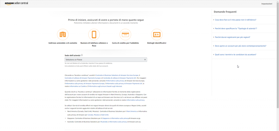
Task: Expand FAQ about terms and conditions to accept
Action: (235, 55)
